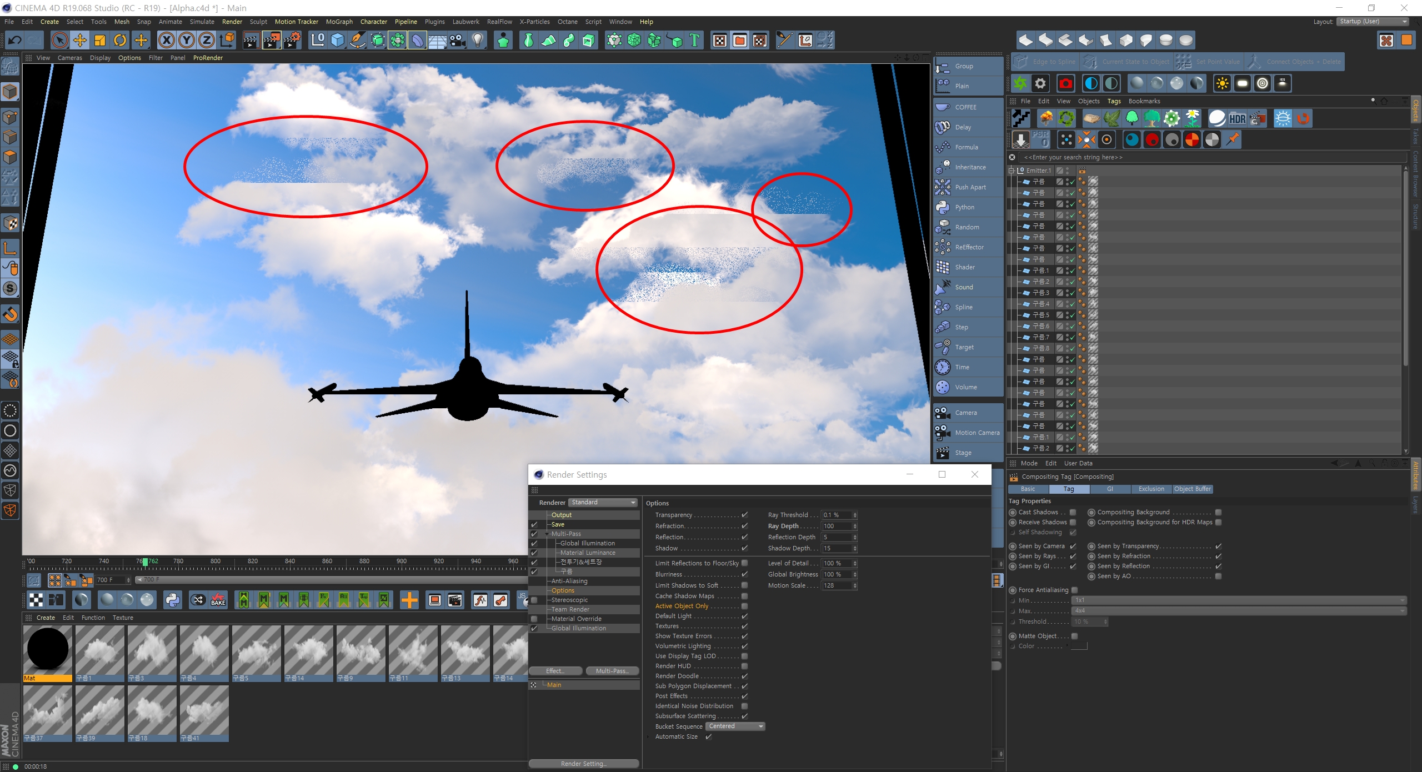This screenshot has height=772, width=1422.
Task: Open the viewport Cameras menu
Action: pyautogui.click(x=69, y=58)
